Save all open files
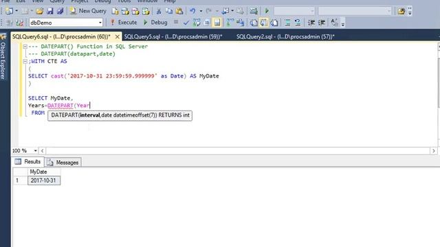This screenshot has height=247, width=440. point(60,11)
